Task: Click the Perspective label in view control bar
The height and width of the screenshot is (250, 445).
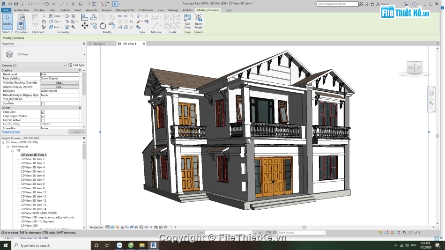Action: (x=96, y=228)
